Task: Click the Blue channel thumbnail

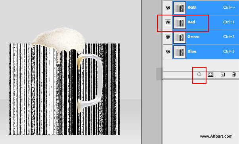Action: pyautogui.click(x=180, y=52)
